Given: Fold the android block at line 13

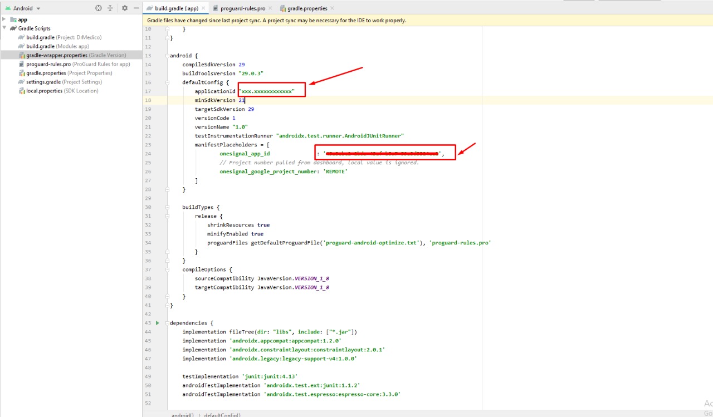Looking at the screenshot, I should coord(167,56).
